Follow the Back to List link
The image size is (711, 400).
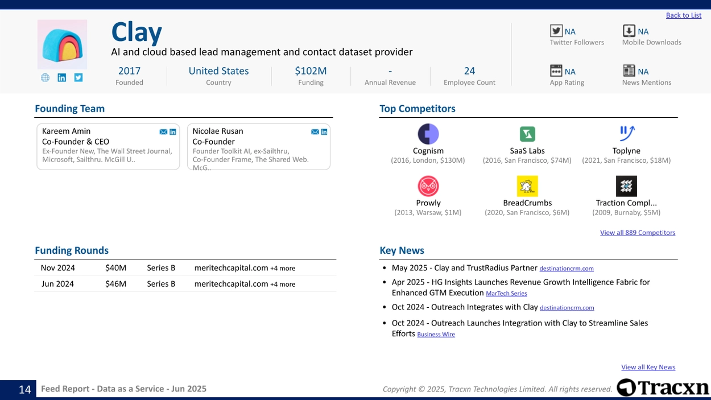click(684, 15)
